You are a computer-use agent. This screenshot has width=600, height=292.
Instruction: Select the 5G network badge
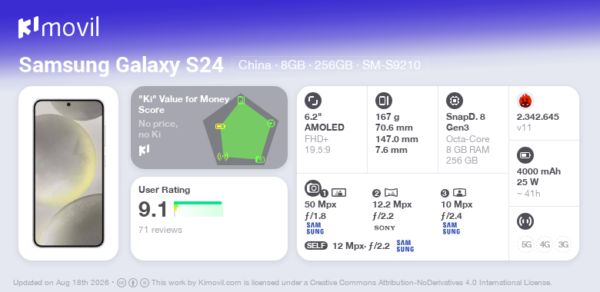pos(526,244)
